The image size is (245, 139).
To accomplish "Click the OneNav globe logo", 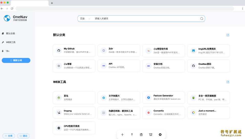I will point(7,18).
